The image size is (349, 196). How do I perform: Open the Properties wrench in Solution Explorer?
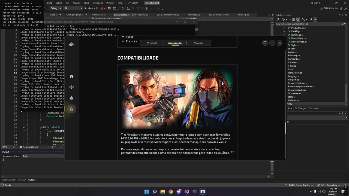point(311,20)
